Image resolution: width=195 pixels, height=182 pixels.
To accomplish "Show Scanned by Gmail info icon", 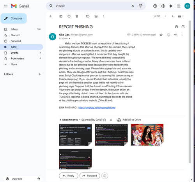I will coord(105,120).
